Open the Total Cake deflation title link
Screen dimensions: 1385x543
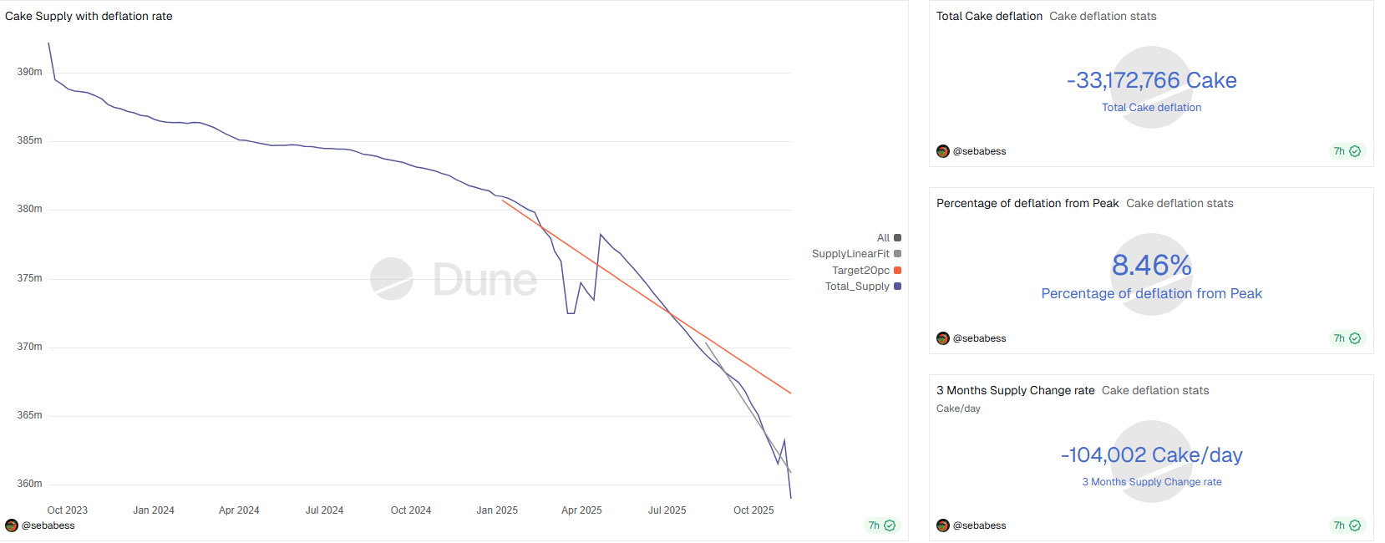coord(989,17)
